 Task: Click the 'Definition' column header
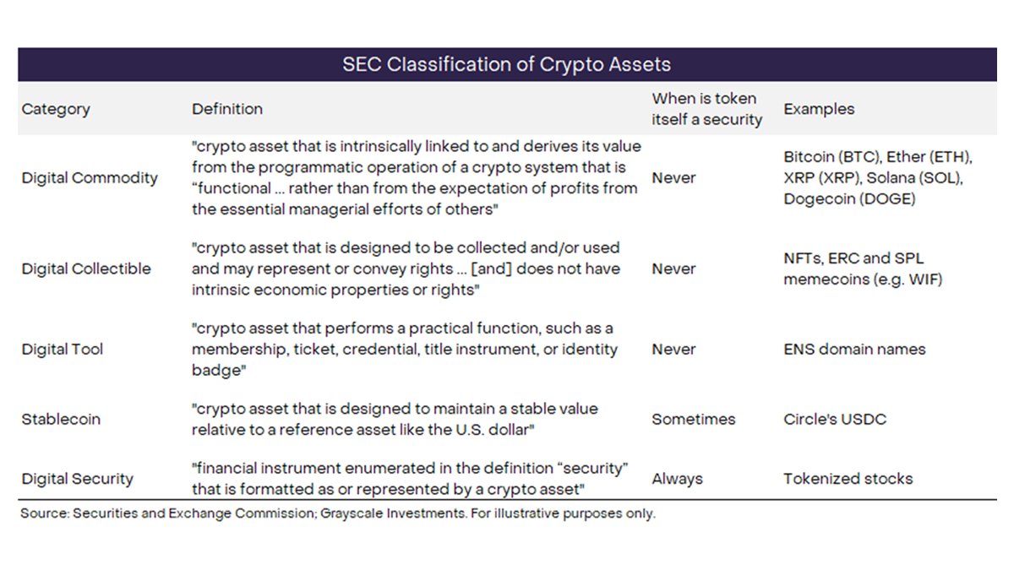coord(227,109)
